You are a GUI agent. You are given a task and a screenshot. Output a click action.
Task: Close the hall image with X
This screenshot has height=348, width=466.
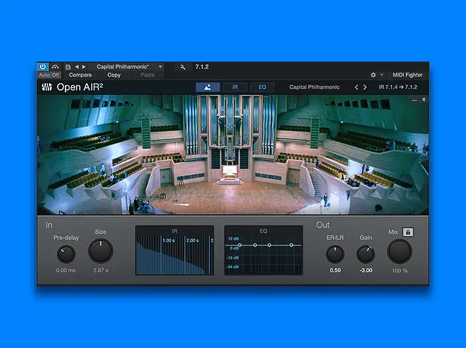coord(424,100)
